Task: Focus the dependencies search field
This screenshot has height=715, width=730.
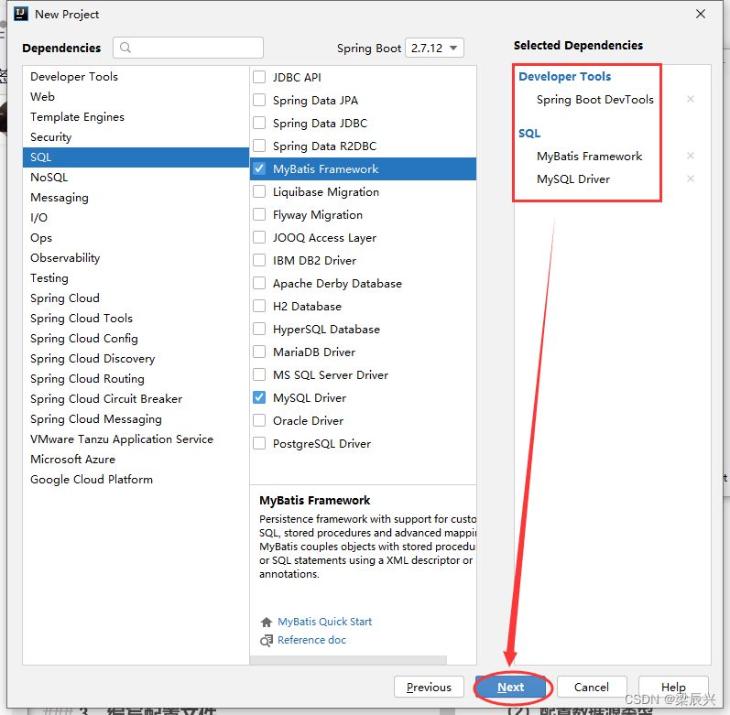Action: (188, 48)
